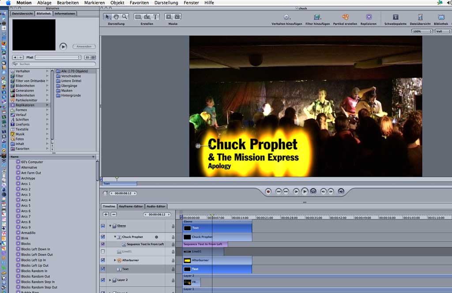The height and width of the screenshot is (293, 452).
Task: Select Armadillo replicator item
Action: click(x=28, y=233)
